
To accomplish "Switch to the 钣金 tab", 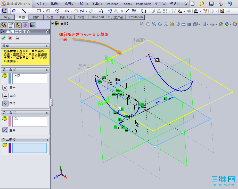I will (50, 17).
